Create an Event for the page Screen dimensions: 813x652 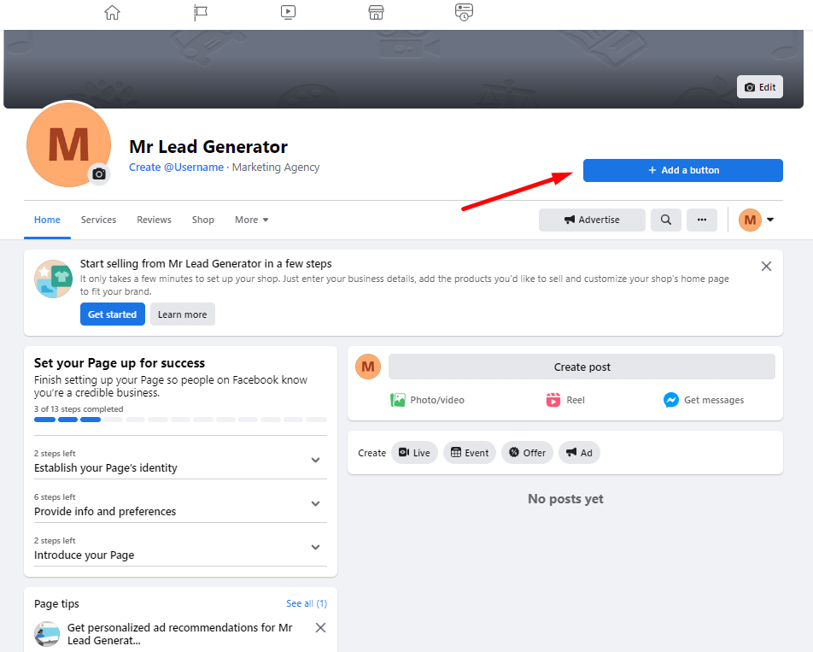tap(470, 452)
